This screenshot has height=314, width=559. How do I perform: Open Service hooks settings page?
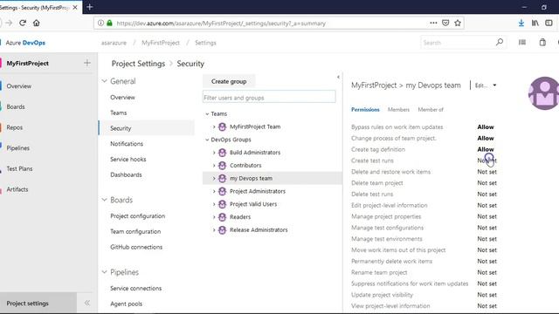coord(128,159)
